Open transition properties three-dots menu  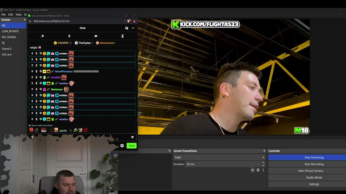coord(263,170)
